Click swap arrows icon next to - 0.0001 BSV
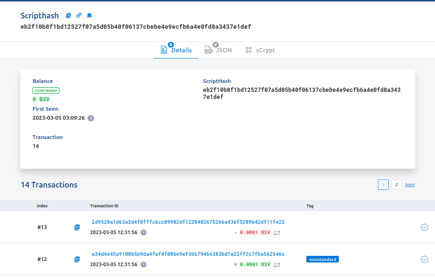The width and height of the screenshot is (435, 278). [x=277, y=233]
